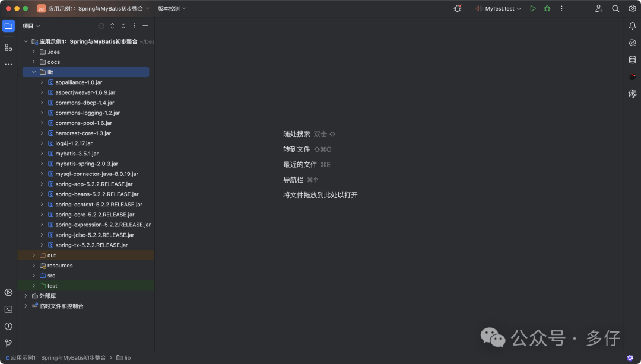Viewport: 641px width, 364px height.
Task: Open the Terminal tool window icon
Action: click(x=8, y=309)
